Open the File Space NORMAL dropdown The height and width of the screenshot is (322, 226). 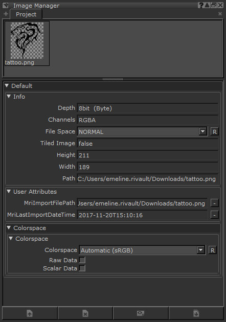tap(142, 131)
